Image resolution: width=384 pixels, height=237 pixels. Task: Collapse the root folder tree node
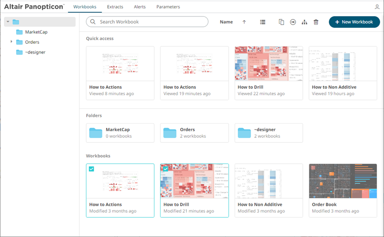point(8,22)
